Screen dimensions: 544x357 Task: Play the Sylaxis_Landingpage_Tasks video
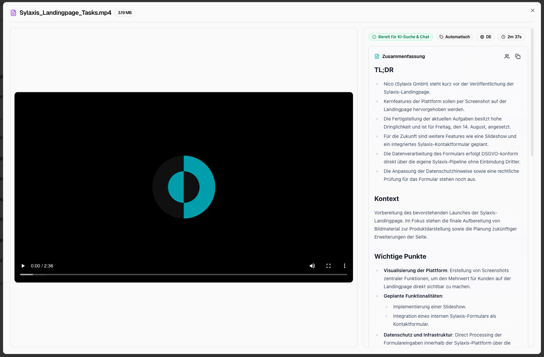coord(23,266)
